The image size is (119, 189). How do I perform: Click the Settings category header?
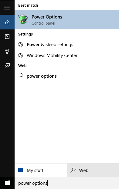pos(25,34)
